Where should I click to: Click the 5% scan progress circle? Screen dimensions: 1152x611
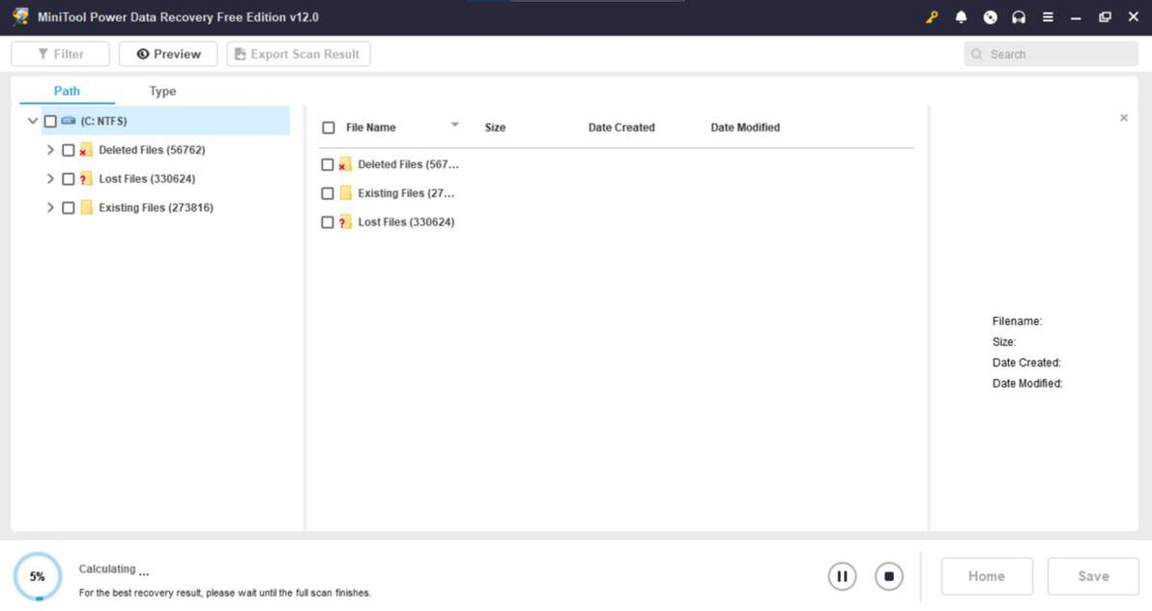click(x=38, y=576)
